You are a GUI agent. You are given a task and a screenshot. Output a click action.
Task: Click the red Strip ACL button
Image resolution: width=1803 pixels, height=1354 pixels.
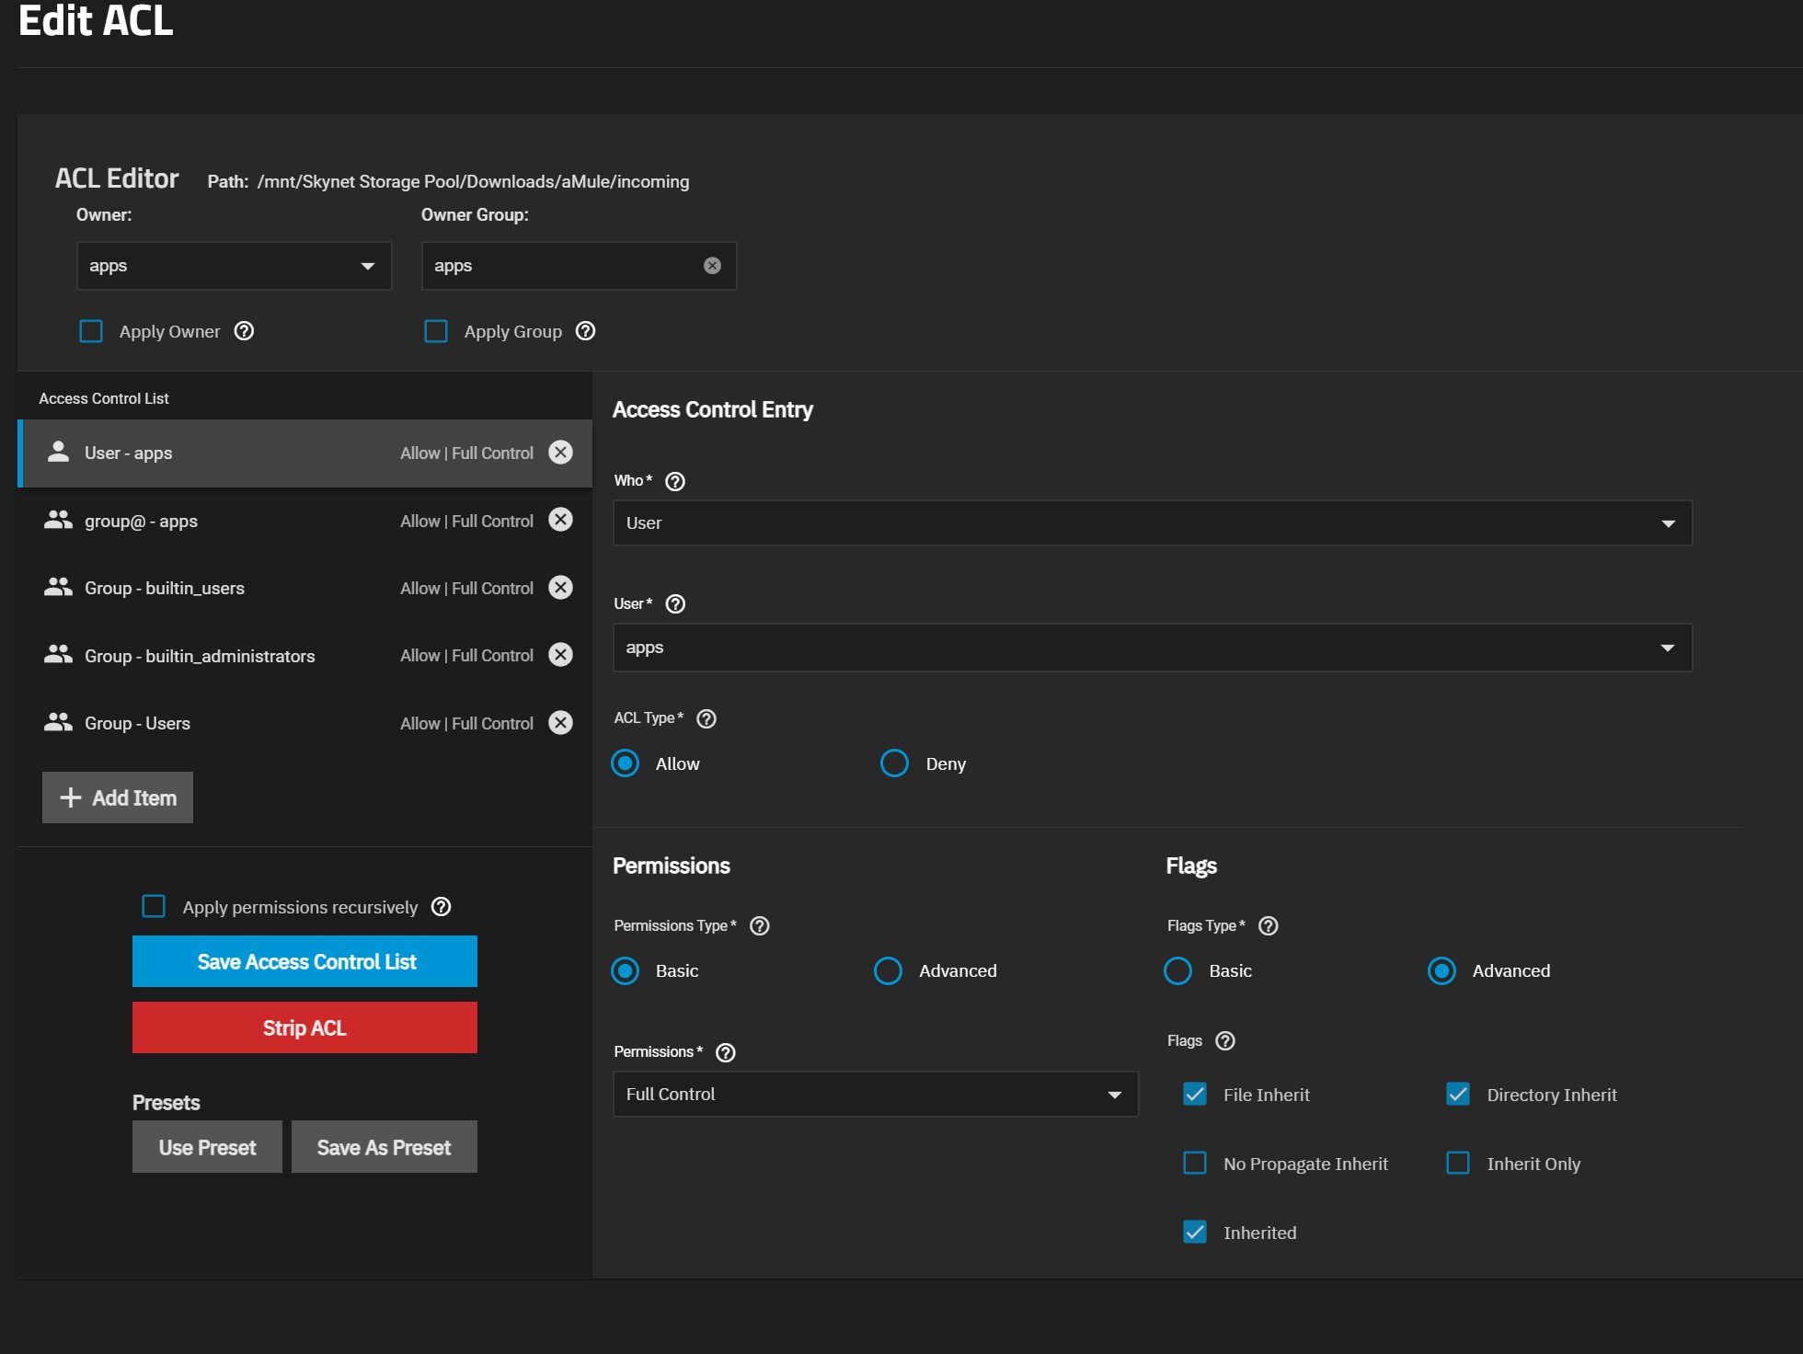click(x=305, y=1028)
